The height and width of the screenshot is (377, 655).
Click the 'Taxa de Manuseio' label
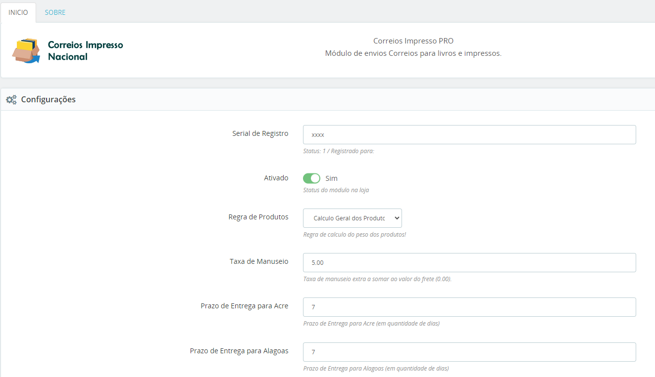tap(259, 261)
